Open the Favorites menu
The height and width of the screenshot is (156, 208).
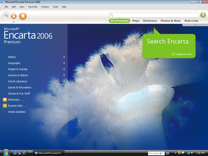tap(33, 7)
